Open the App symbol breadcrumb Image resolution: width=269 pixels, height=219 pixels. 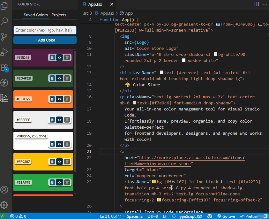point(126,13)
